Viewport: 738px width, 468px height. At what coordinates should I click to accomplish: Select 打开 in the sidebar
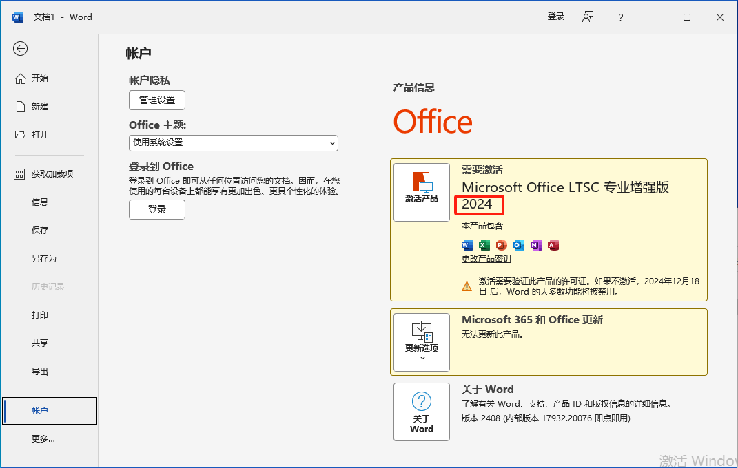(x=50, y=135)
